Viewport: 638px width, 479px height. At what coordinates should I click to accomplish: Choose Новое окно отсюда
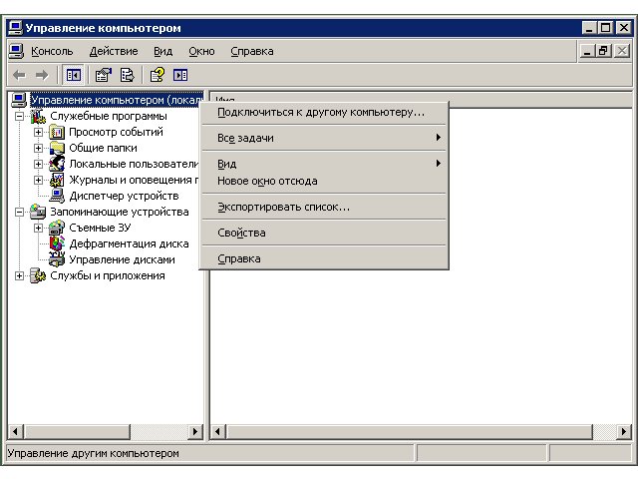pos(324,181)
